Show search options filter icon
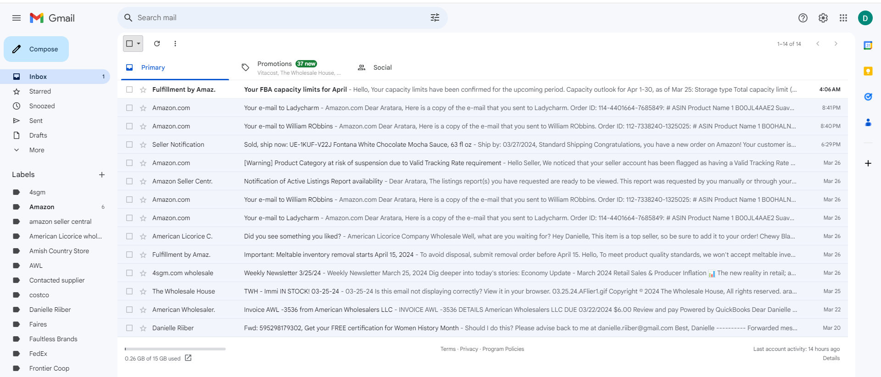Screen dimensions: 881x377 435,17
